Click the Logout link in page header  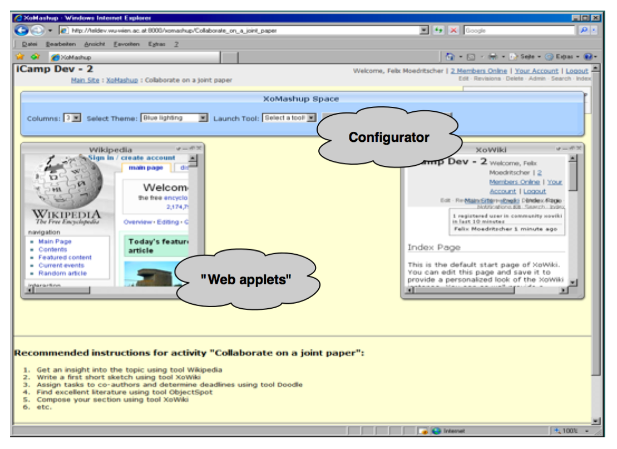coord(577,71)
